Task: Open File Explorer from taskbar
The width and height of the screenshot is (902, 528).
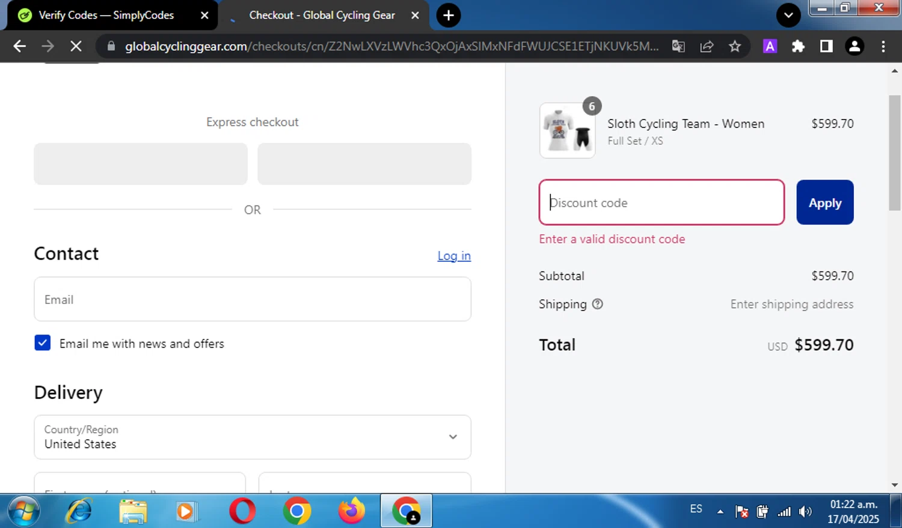Action: (133, 511)
